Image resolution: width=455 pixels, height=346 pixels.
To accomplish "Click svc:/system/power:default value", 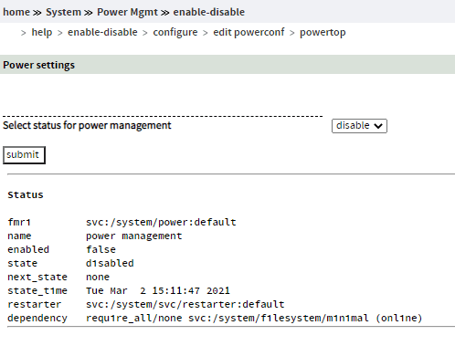I will (x=161, y=223).
